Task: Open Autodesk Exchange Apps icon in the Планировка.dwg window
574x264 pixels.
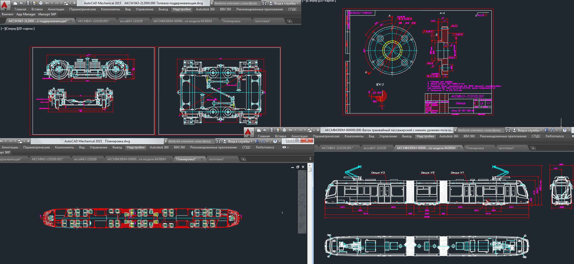Action: click(257, 141)
